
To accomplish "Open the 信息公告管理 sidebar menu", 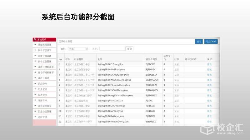I will (44, 111).
